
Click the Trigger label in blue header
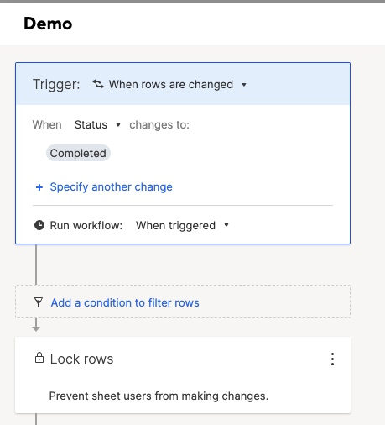click(56, 84)
